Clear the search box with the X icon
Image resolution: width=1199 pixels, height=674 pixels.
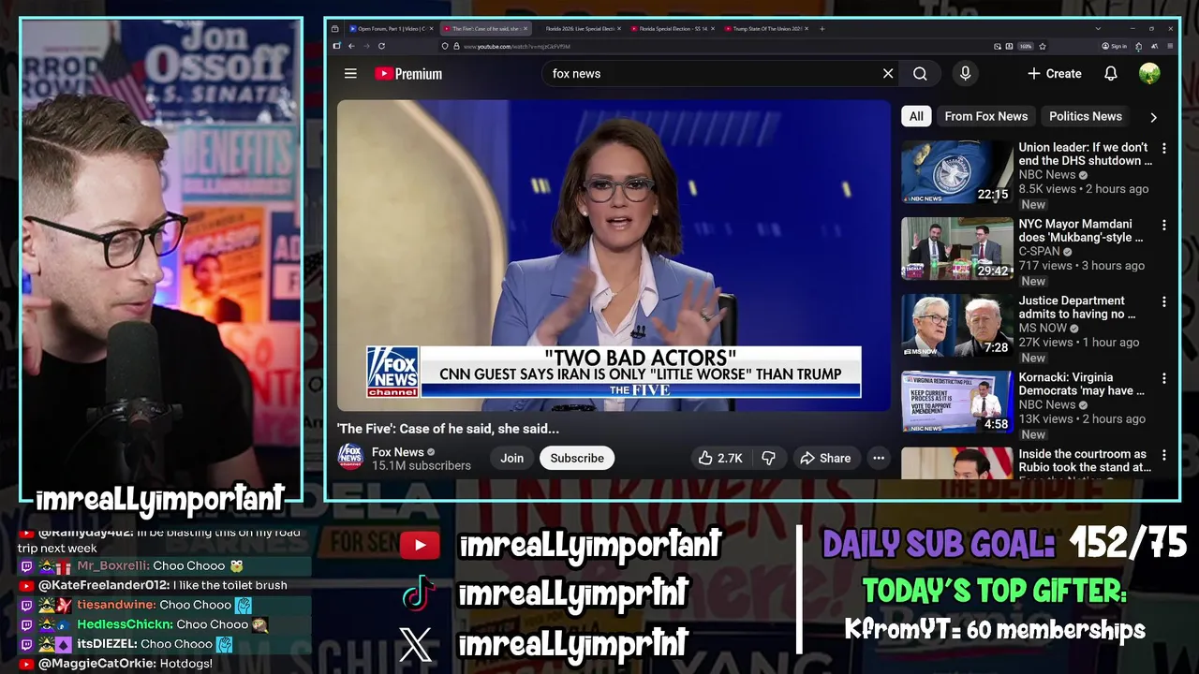[x=888, y=74]
